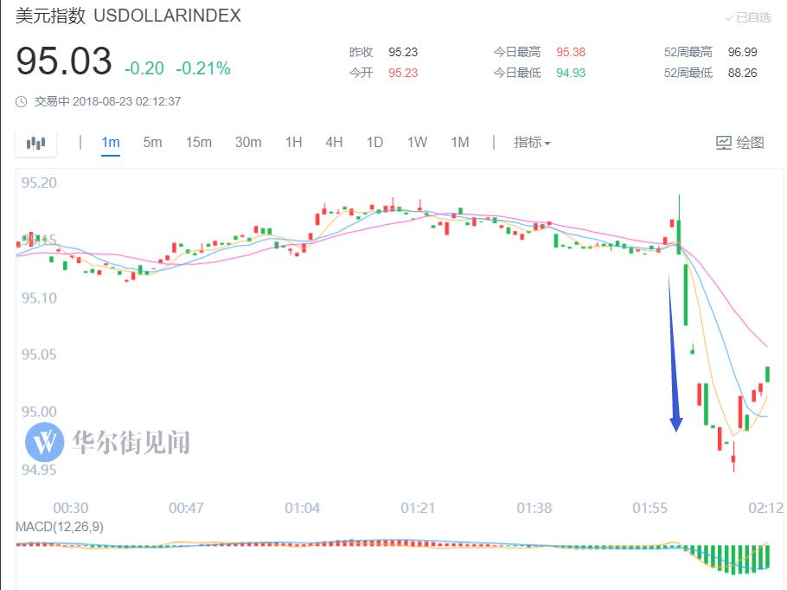The height and width of the screenshot is (590, 787).
Task: Choose the 15m chart interval
Action: [198, 142]
